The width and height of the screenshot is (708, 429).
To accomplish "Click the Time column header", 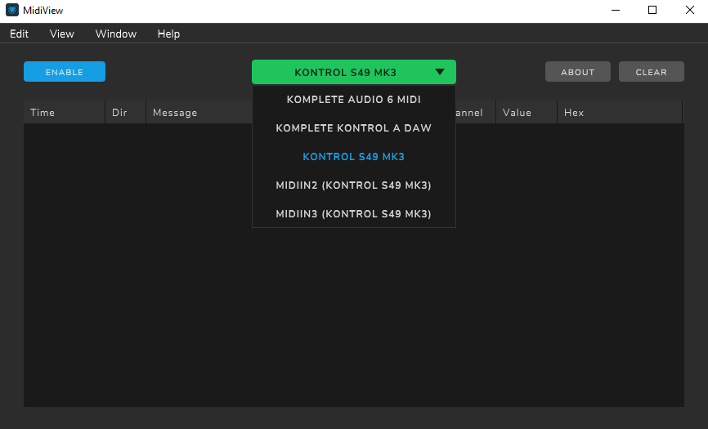I will pyautogui.click(x=64, y=112).
